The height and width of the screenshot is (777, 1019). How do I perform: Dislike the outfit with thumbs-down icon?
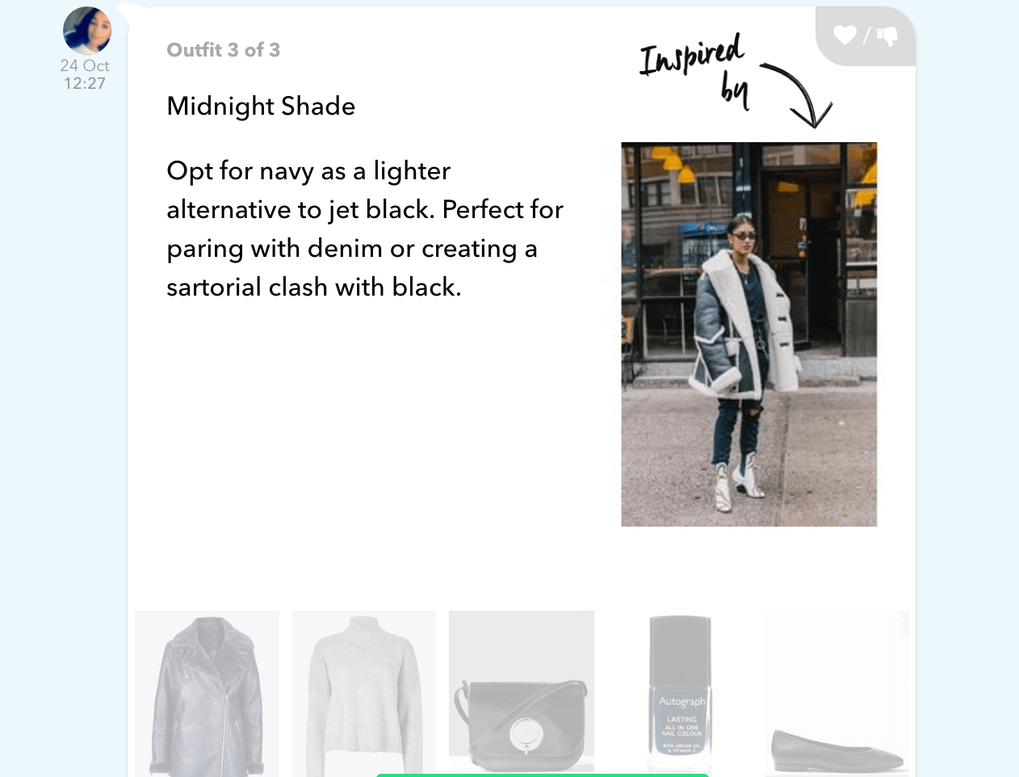pos(887,36)
